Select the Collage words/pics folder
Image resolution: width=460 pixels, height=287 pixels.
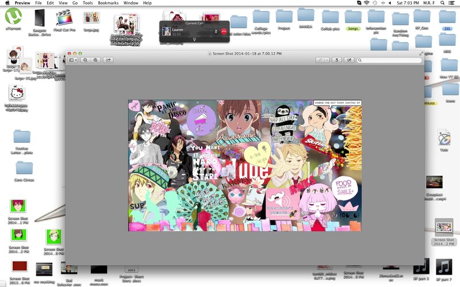261,17
